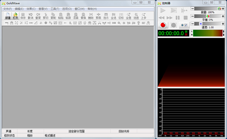Image resolution: width=227 pixels, height=139 pixels.
Task: Click the 剪裁 (Trim) toolbar icon
Action: [98, 16]
